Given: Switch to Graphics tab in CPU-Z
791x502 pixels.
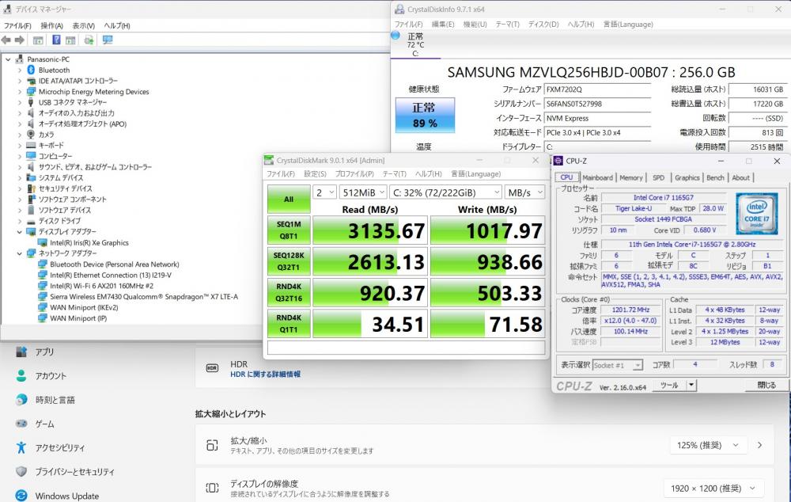Looking at the screenshot, I should click(x=687, y=178).
